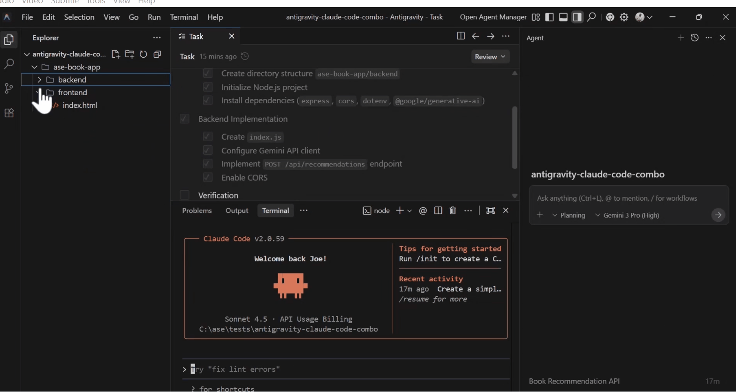Collapse all folders in Explorer
The width and height of the screenshot is (736, 392).
tap(158, 54)
